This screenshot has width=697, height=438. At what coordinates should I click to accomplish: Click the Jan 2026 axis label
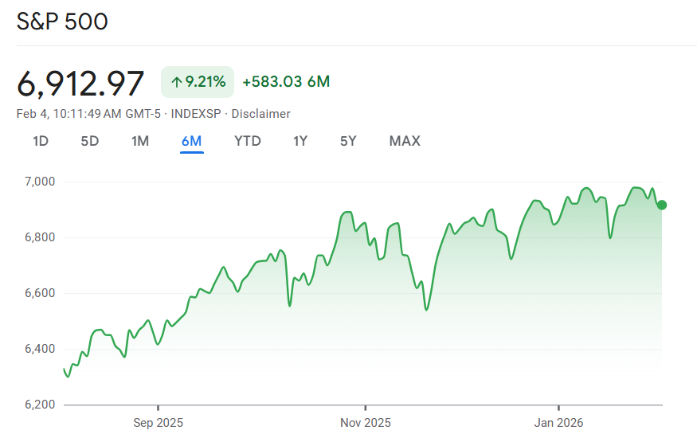558,422
